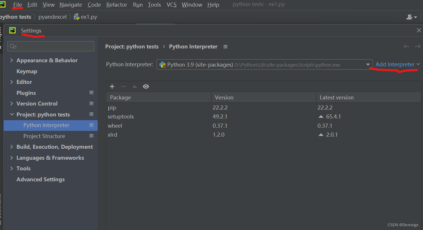Open the Add Interpreter dropdown link
This screenshot has width=423, height=230.
click(398, 64)
